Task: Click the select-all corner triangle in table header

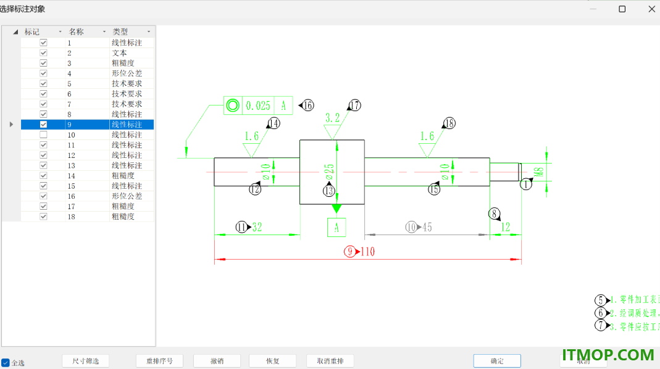Action: 15,31
